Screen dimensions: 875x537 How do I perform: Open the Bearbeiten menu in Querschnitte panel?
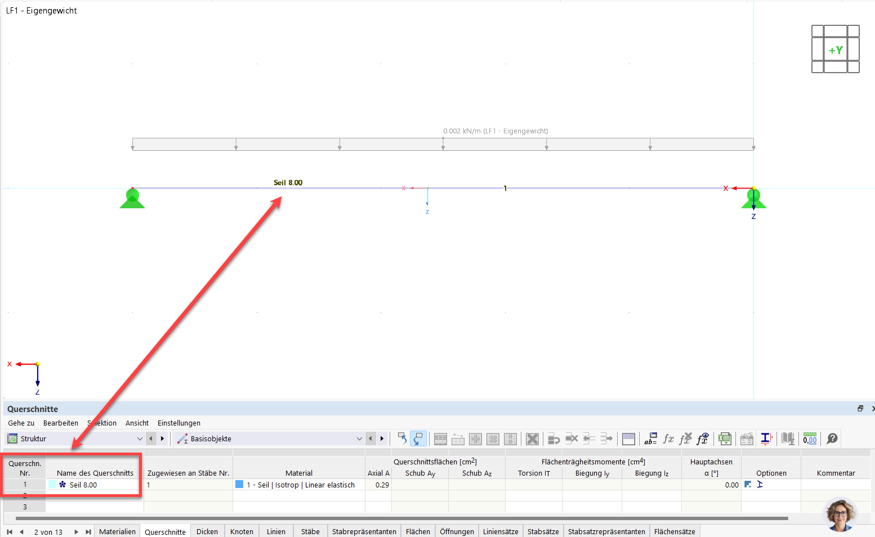tap(61, 423)
